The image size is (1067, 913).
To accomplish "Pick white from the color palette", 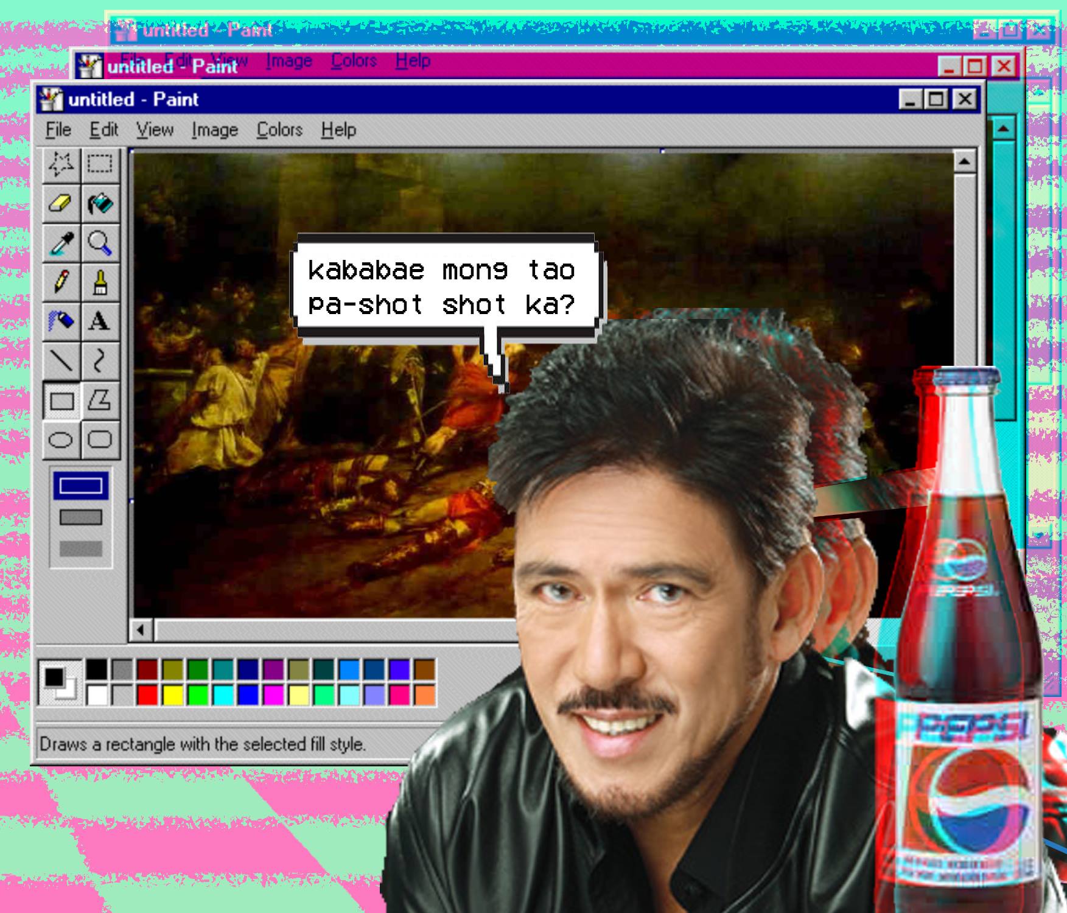I will click(x=96, y=694).
